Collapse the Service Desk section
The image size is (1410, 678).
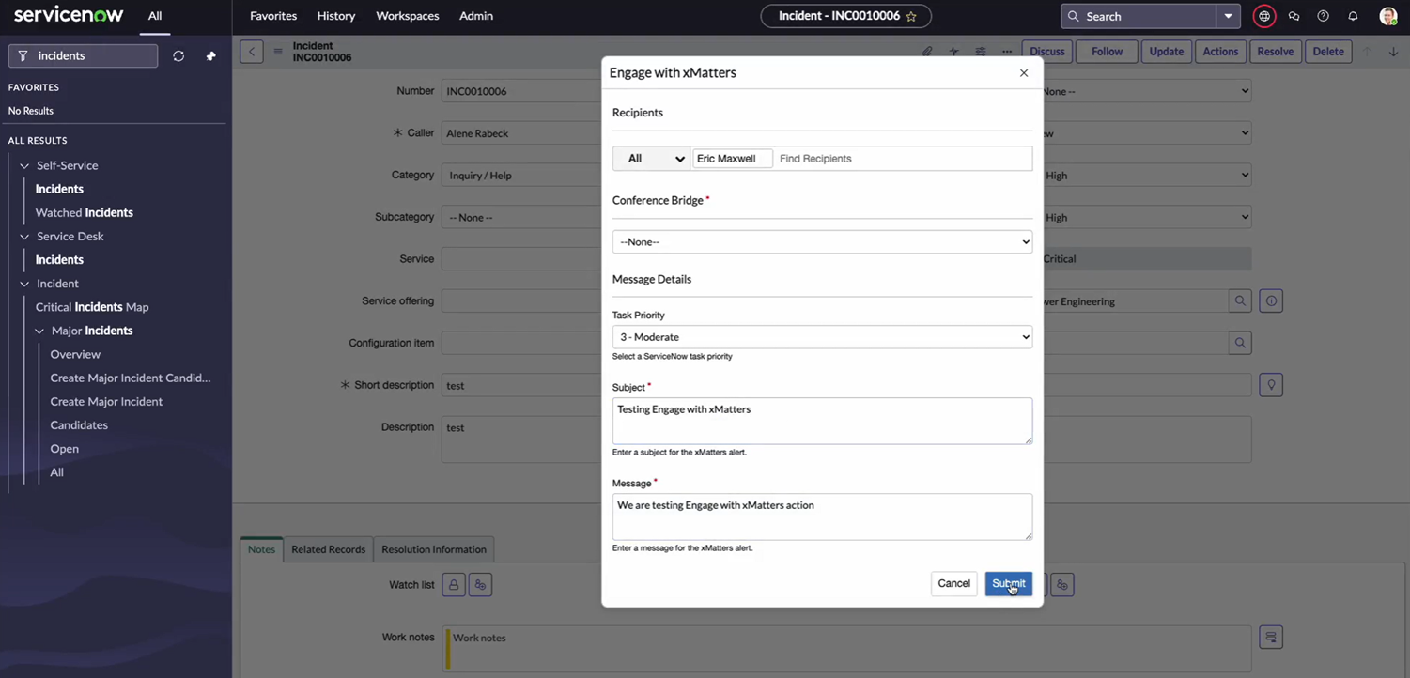[x=24, y=237]
